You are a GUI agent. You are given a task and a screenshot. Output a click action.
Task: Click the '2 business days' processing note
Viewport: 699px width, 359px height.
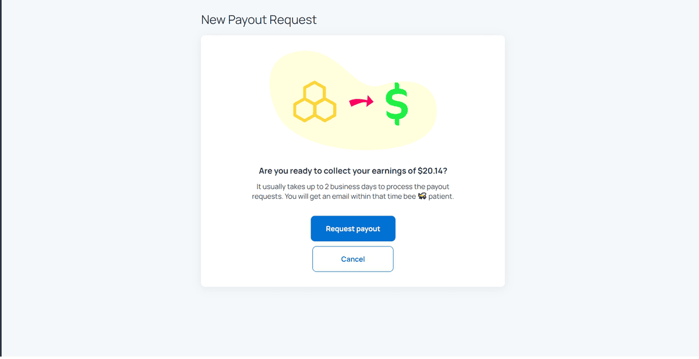353,186
